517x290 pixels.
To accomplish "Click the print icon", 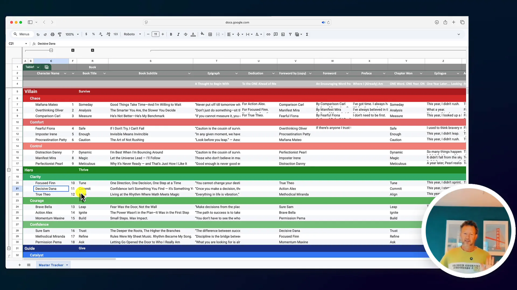I will click(x=53, y=34).
